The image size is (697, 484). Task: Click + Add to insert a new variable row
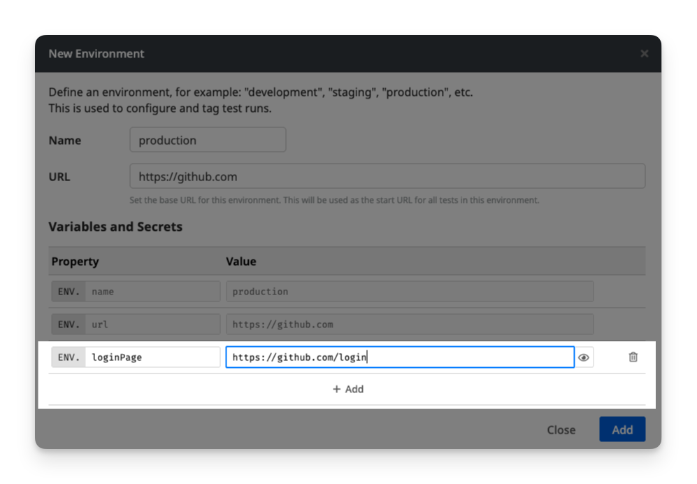click(347, 389)
